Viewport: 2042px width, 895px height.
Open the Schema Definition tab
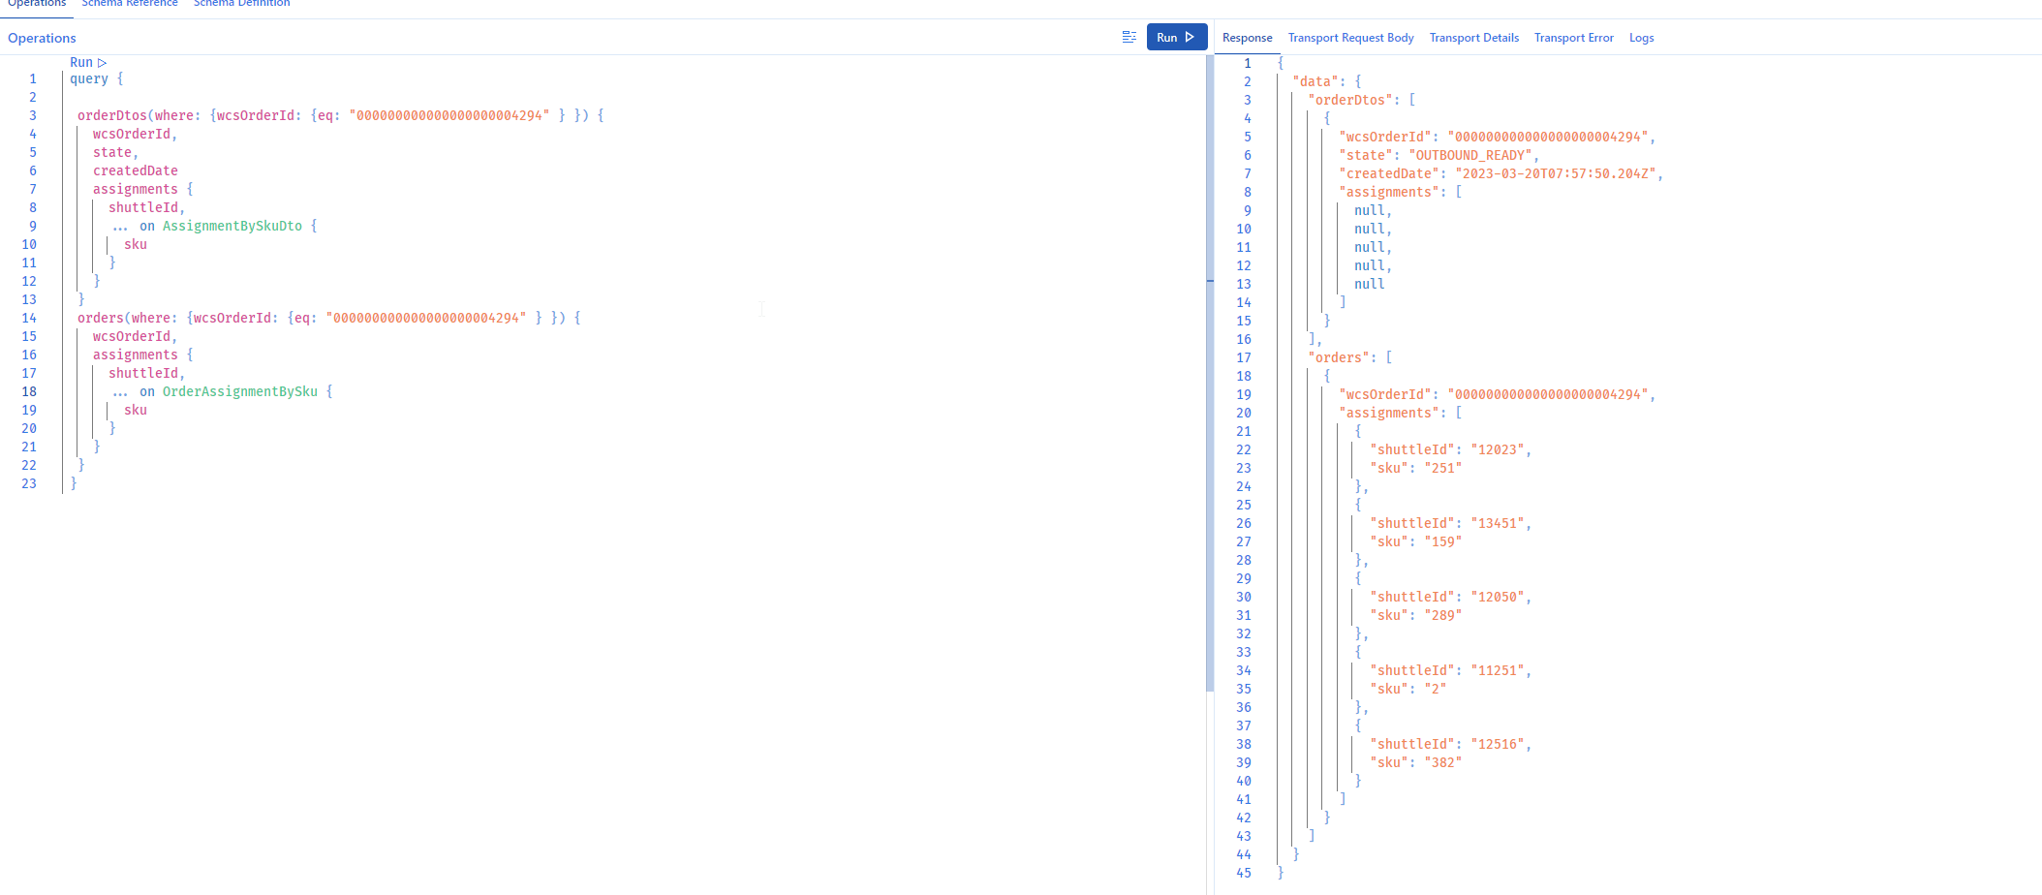[x=241, y=4]
